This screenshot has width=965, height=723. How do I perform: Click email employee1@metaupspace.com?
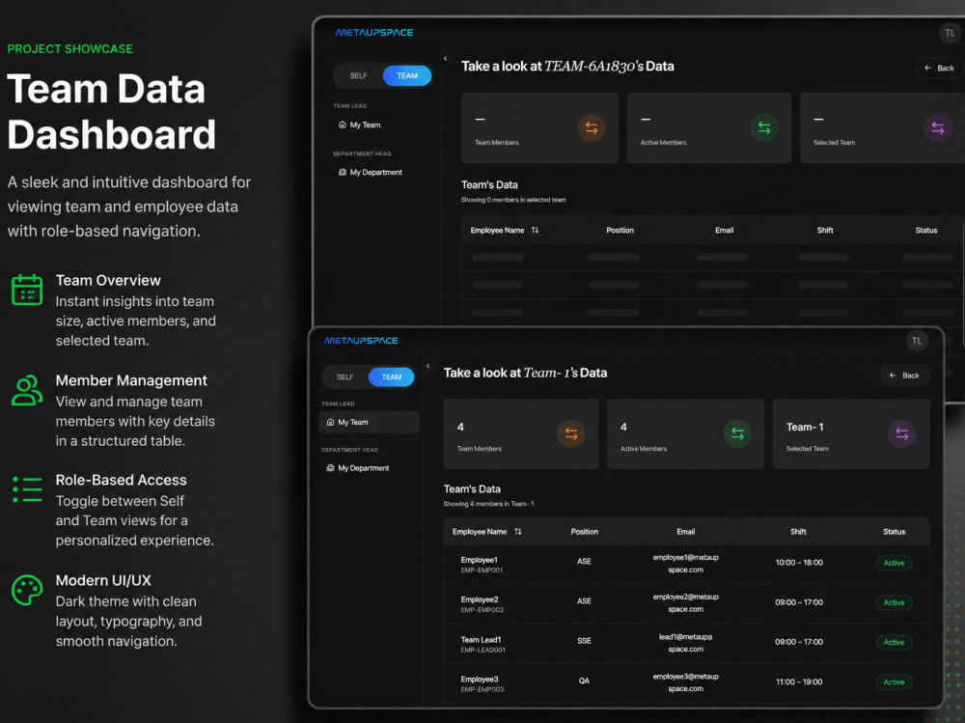[685, 564]
